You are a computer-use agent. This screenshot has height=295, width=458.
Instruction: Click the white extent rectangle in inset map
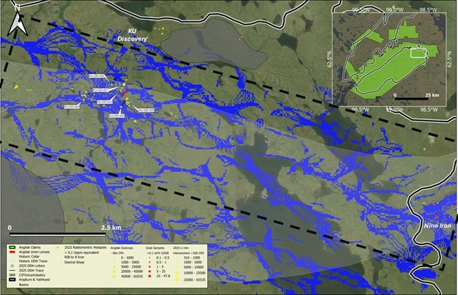pos(418,53)
